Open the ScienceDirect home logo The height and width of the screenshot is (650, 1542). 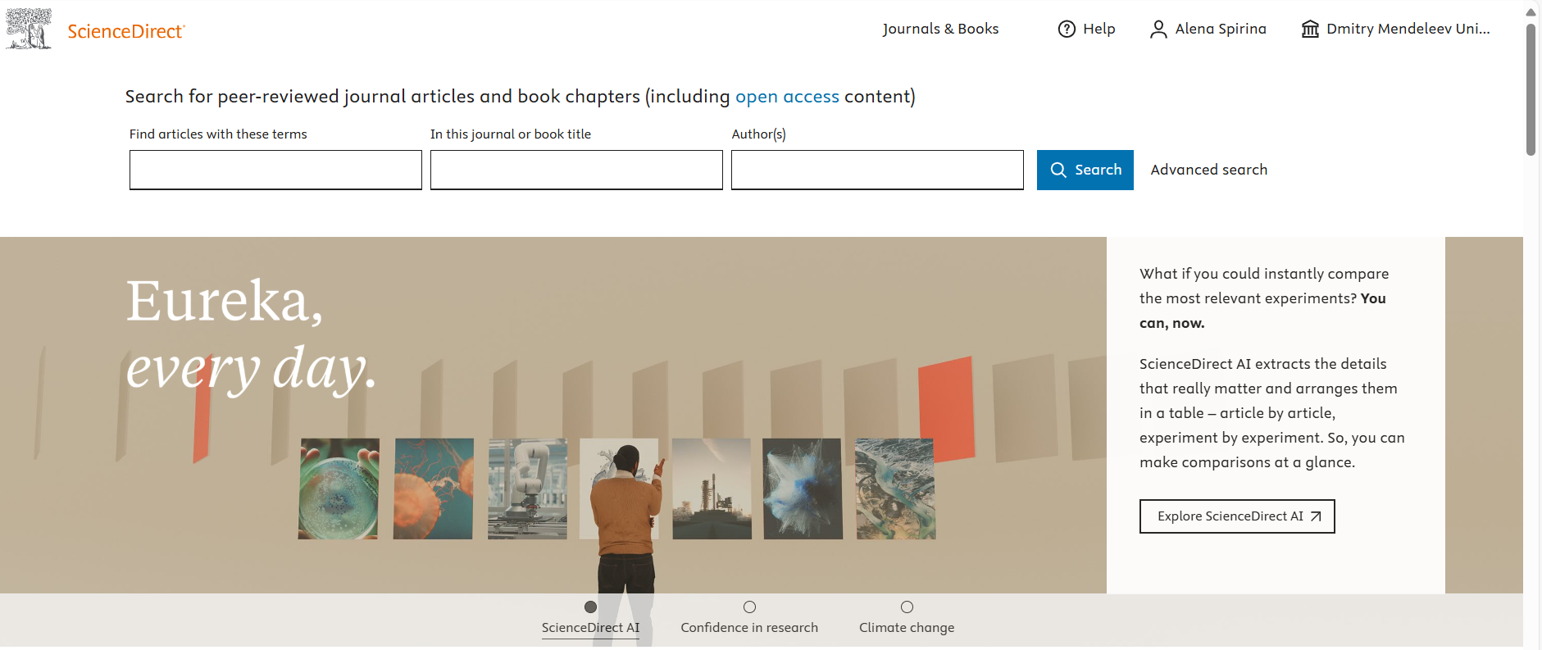click(x=126, y=31)
